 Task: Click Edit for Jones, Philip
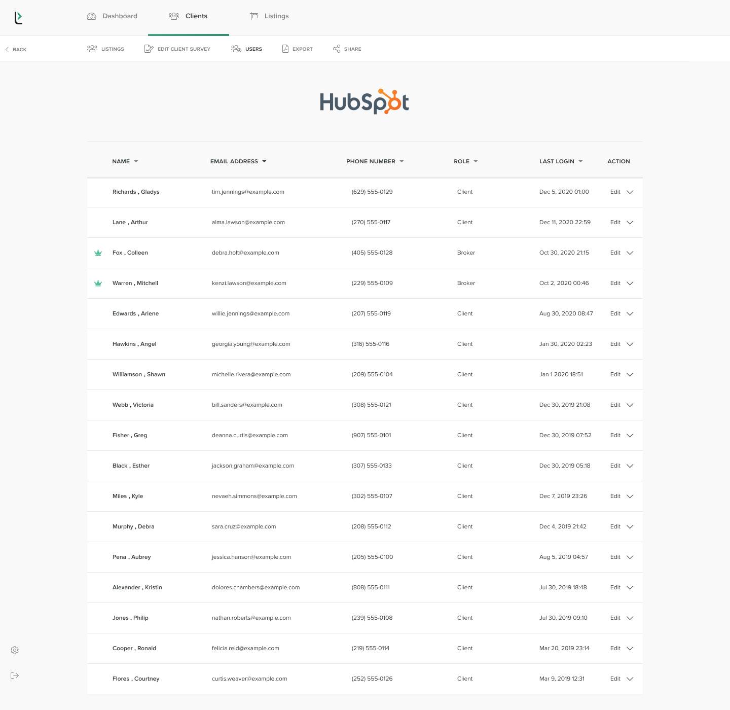click(615, 618)
